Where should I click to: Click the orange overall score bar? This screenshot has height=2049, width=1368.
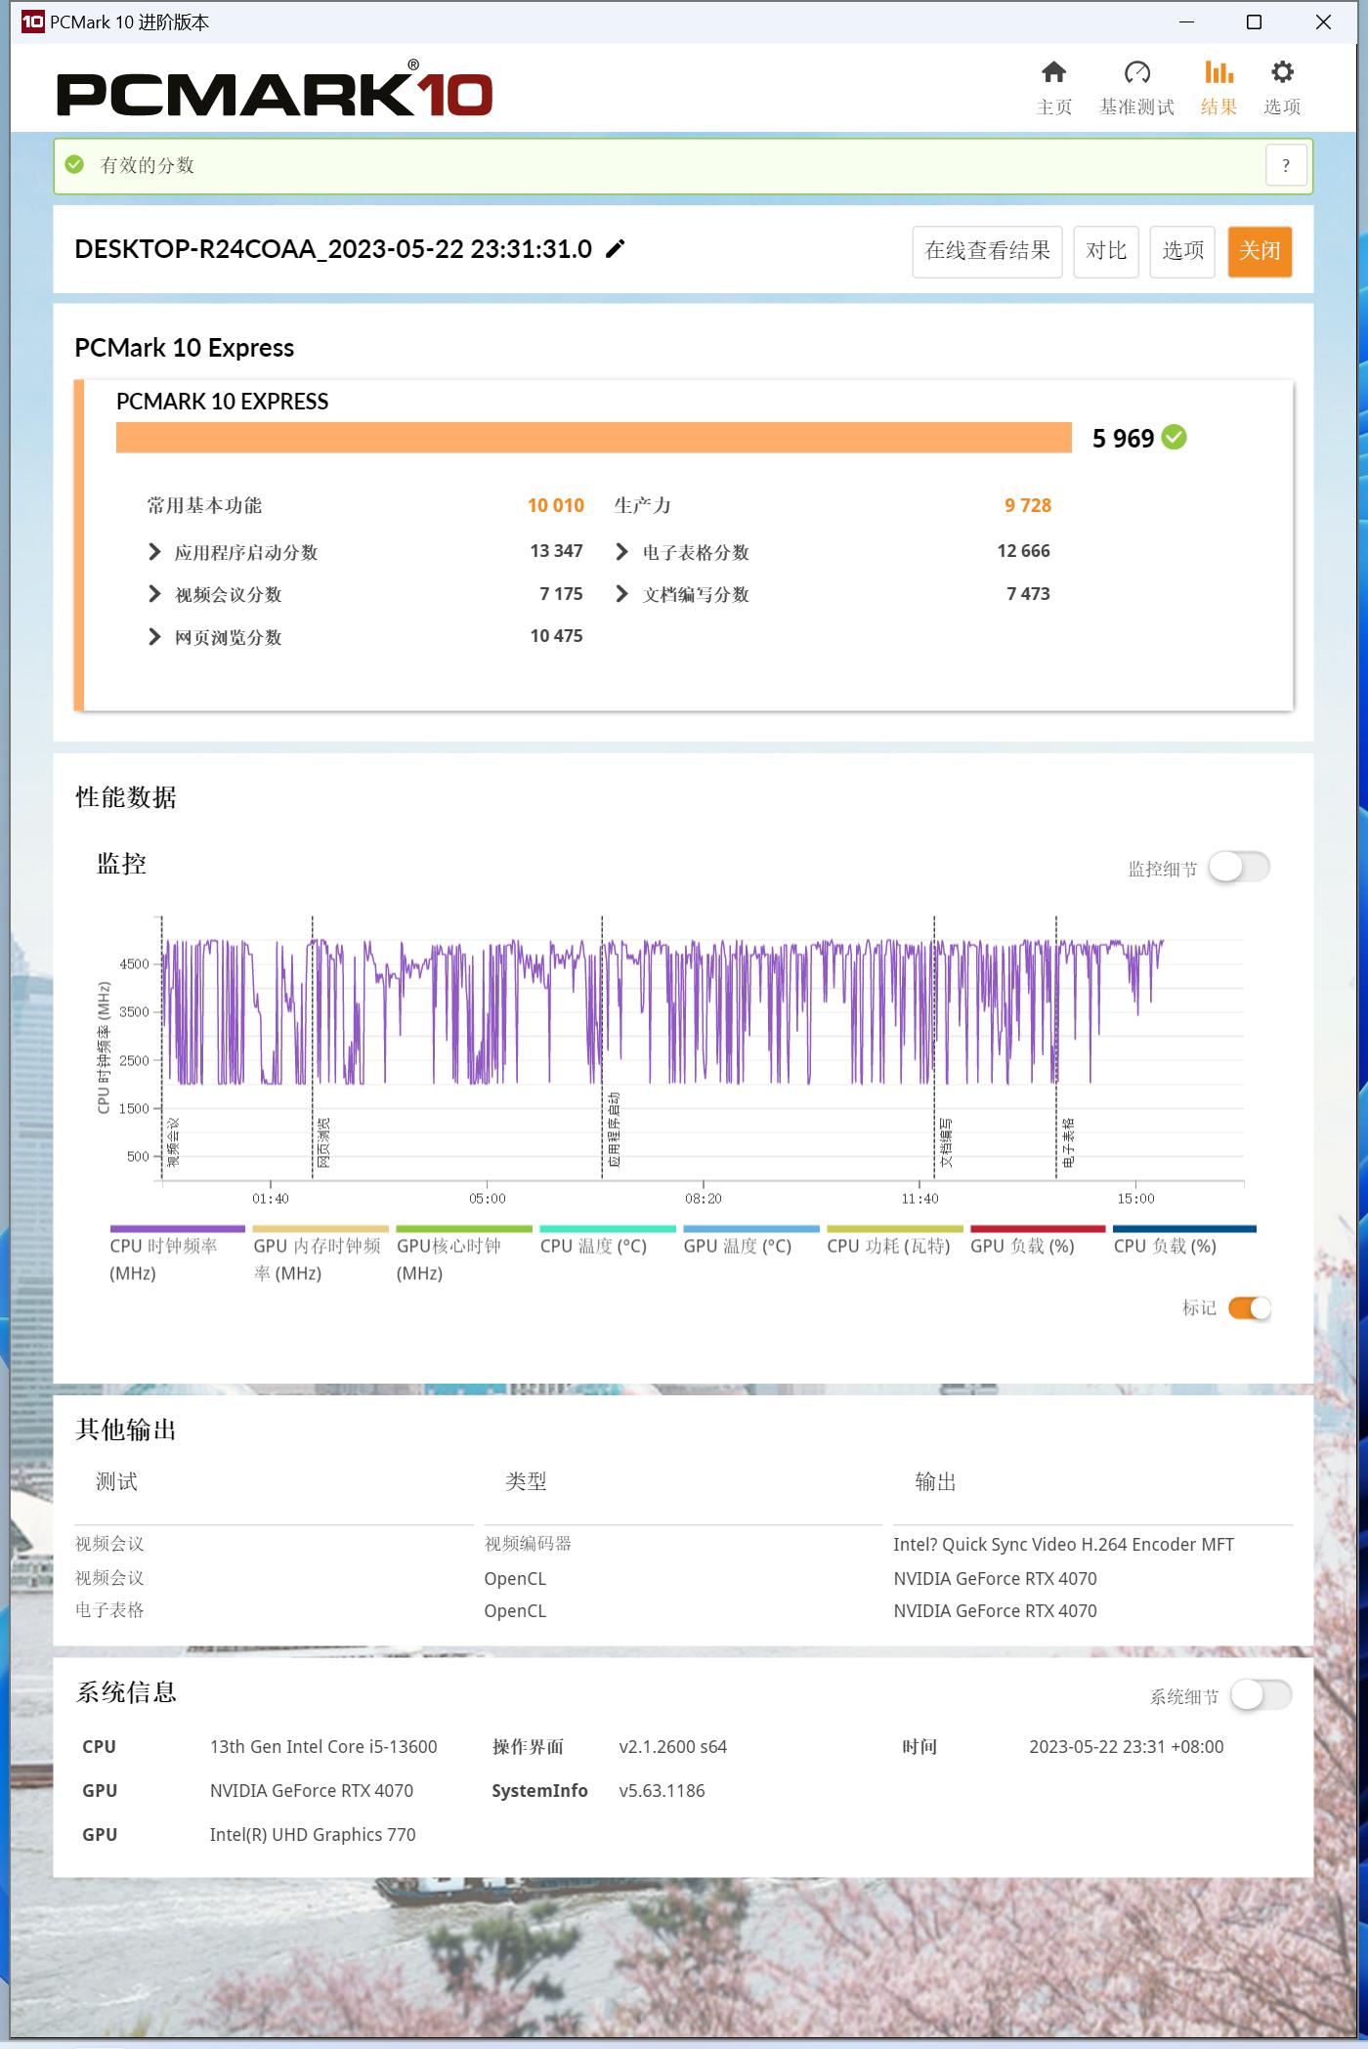pyautogui.click(x=593, y=438)
